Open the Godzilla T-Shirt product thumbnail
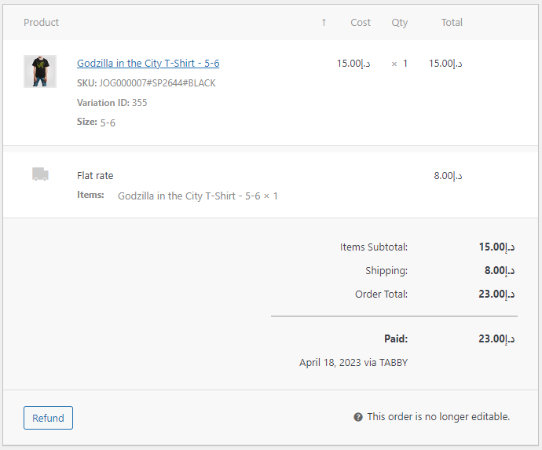Image resolution: width=542 pixels, height=450 pixels. coord(40,71)
